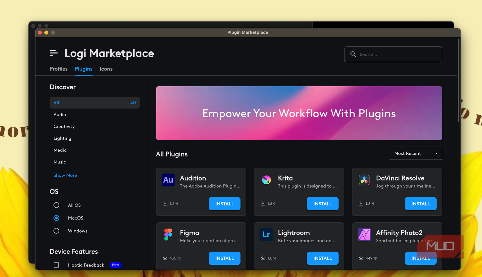The image size is (482, 277).
Task: Install the Audition plugin
Action: tap(225, 204)
